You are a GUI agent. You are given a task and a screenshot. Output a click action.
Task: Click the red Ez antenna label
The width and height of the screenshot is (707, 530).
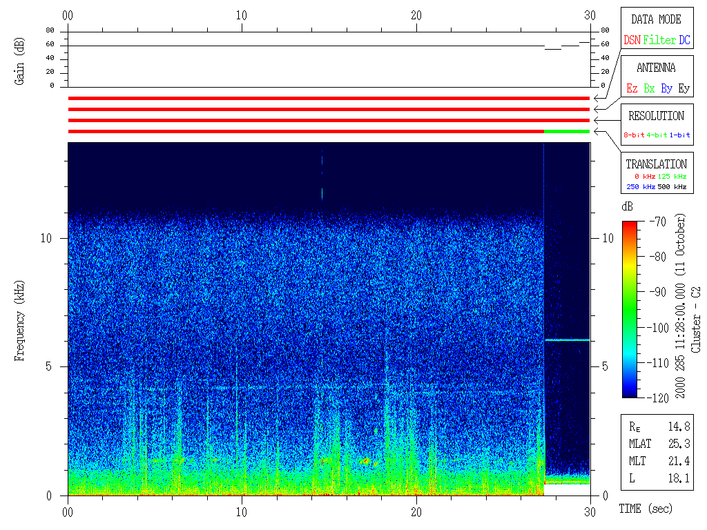632,89
